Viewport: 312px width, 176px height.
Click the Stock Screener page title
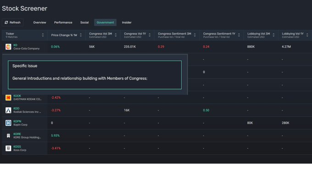coord(24,8)
